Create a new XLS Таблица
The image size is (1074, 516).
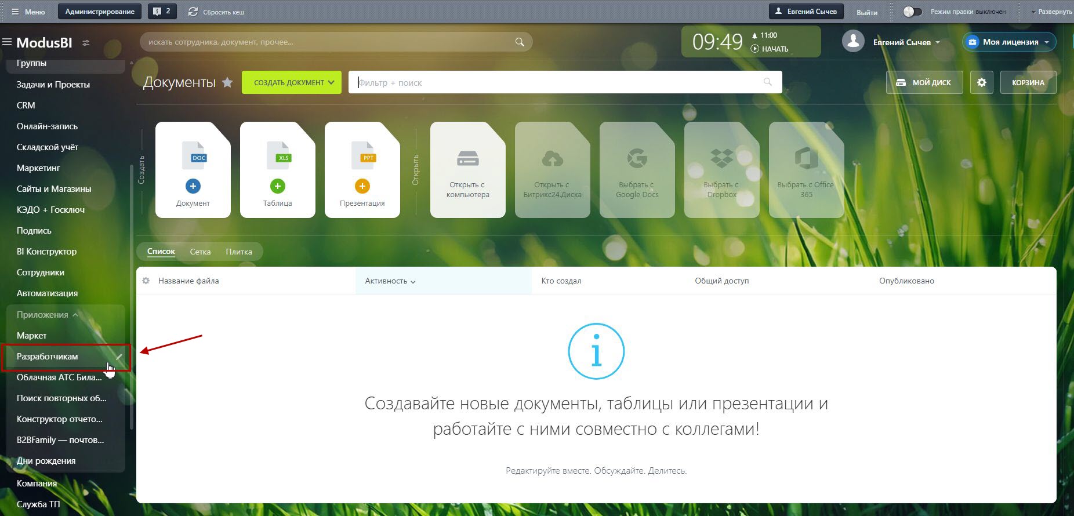coord(278,170)
